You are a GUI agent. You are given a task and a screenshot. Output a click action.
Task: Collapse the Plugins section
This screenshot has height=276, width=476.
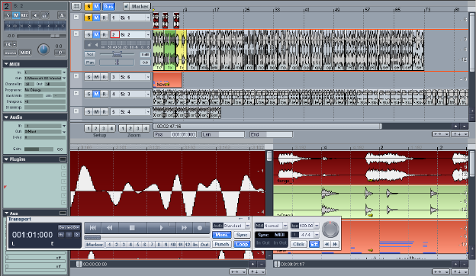pos(6,159)
